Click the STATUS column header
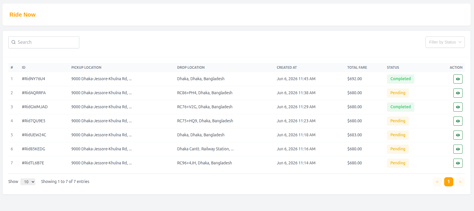 [393, 68]
